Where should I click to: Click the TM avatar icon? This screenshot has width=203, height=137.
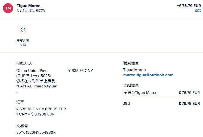pos(8,8)
